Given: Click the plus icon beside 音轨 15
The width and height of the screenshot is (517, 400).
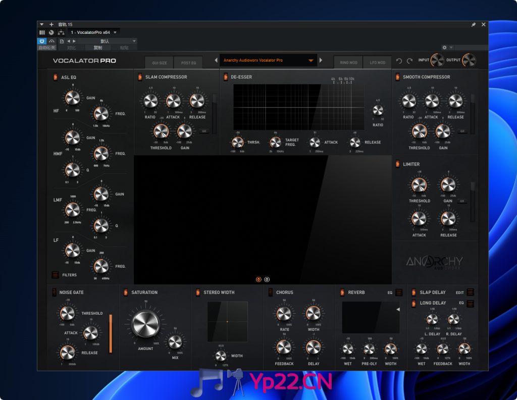Looking at the screenshot, I should point(51,24).
